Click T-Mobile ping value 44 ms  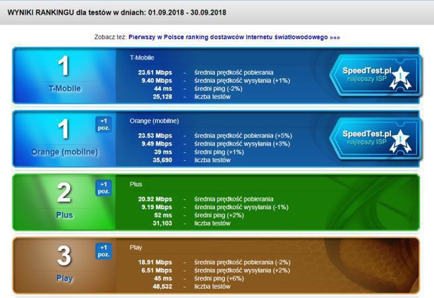[x=163, y=89]
